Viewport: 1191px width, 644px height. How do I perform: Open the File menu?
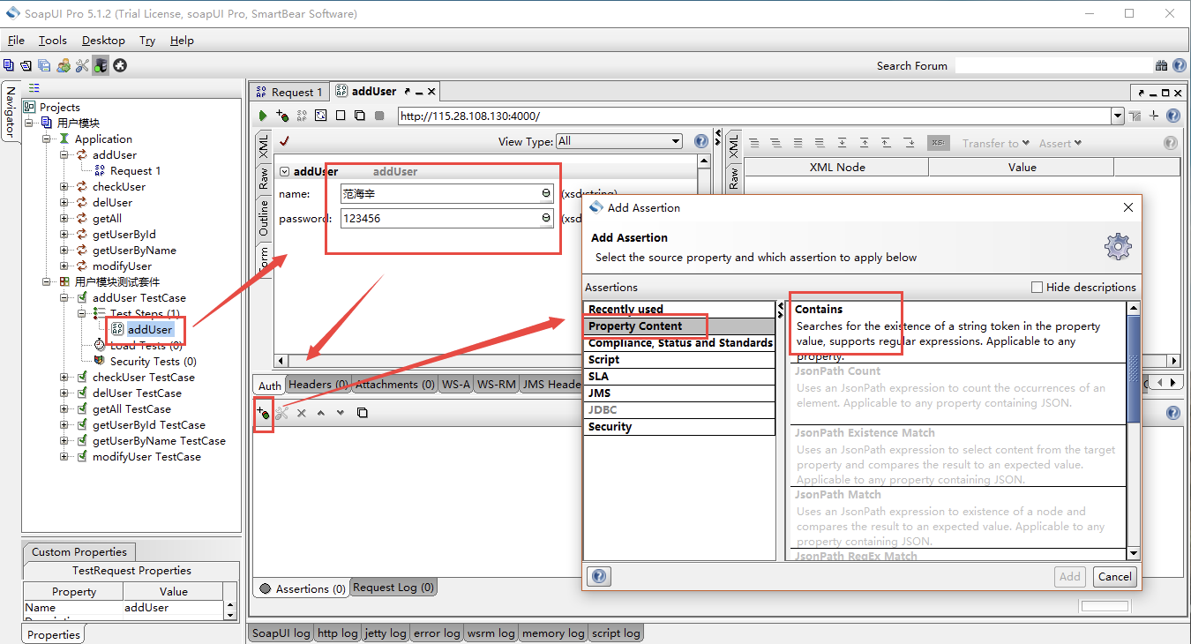point(16,41)
